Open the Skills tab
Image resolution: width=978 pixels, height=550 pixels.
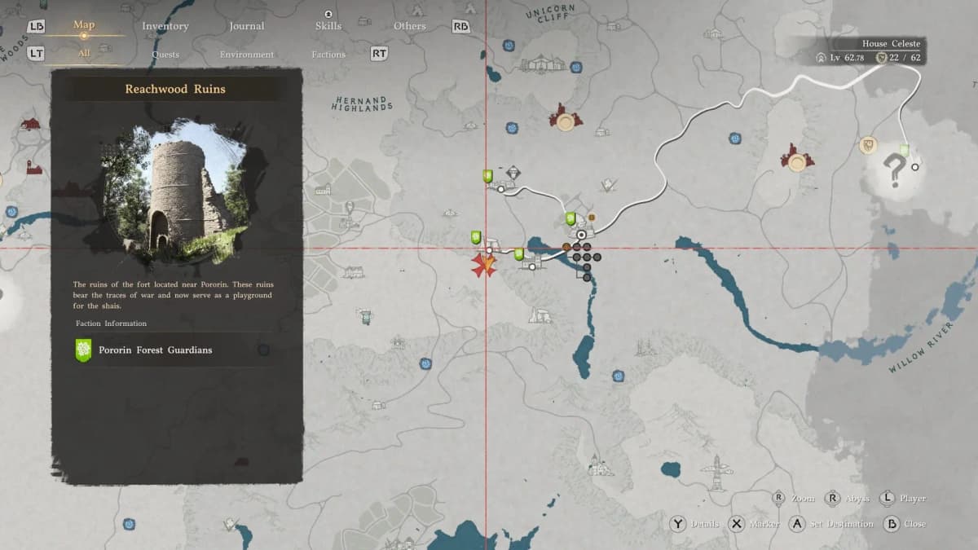click(328, 26)
